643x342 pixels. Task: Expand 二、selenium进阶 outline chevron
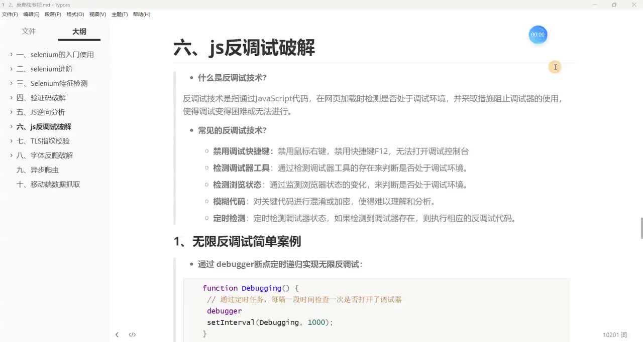[x=12, y=69]
